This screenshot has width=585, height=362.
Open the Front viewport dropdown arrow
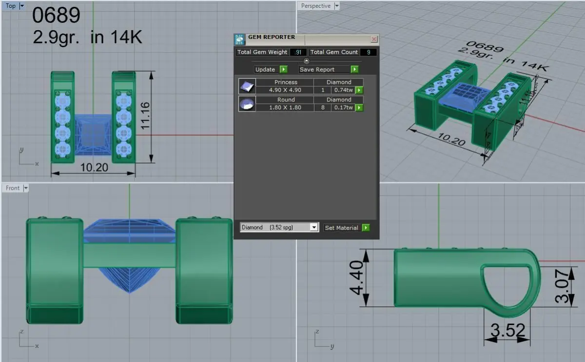coord(26,188)
